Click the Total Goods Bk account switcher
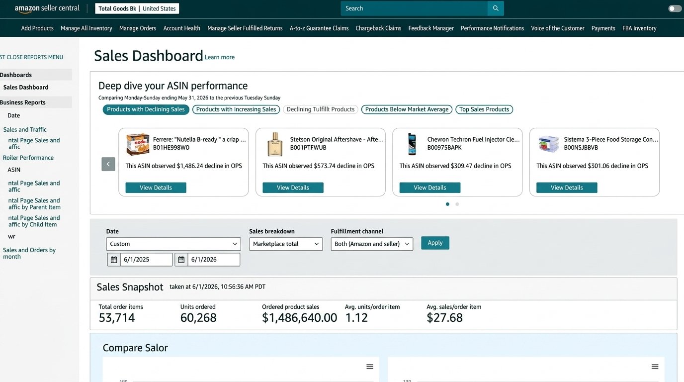684x382 pixels. click(x=137, y=8)
